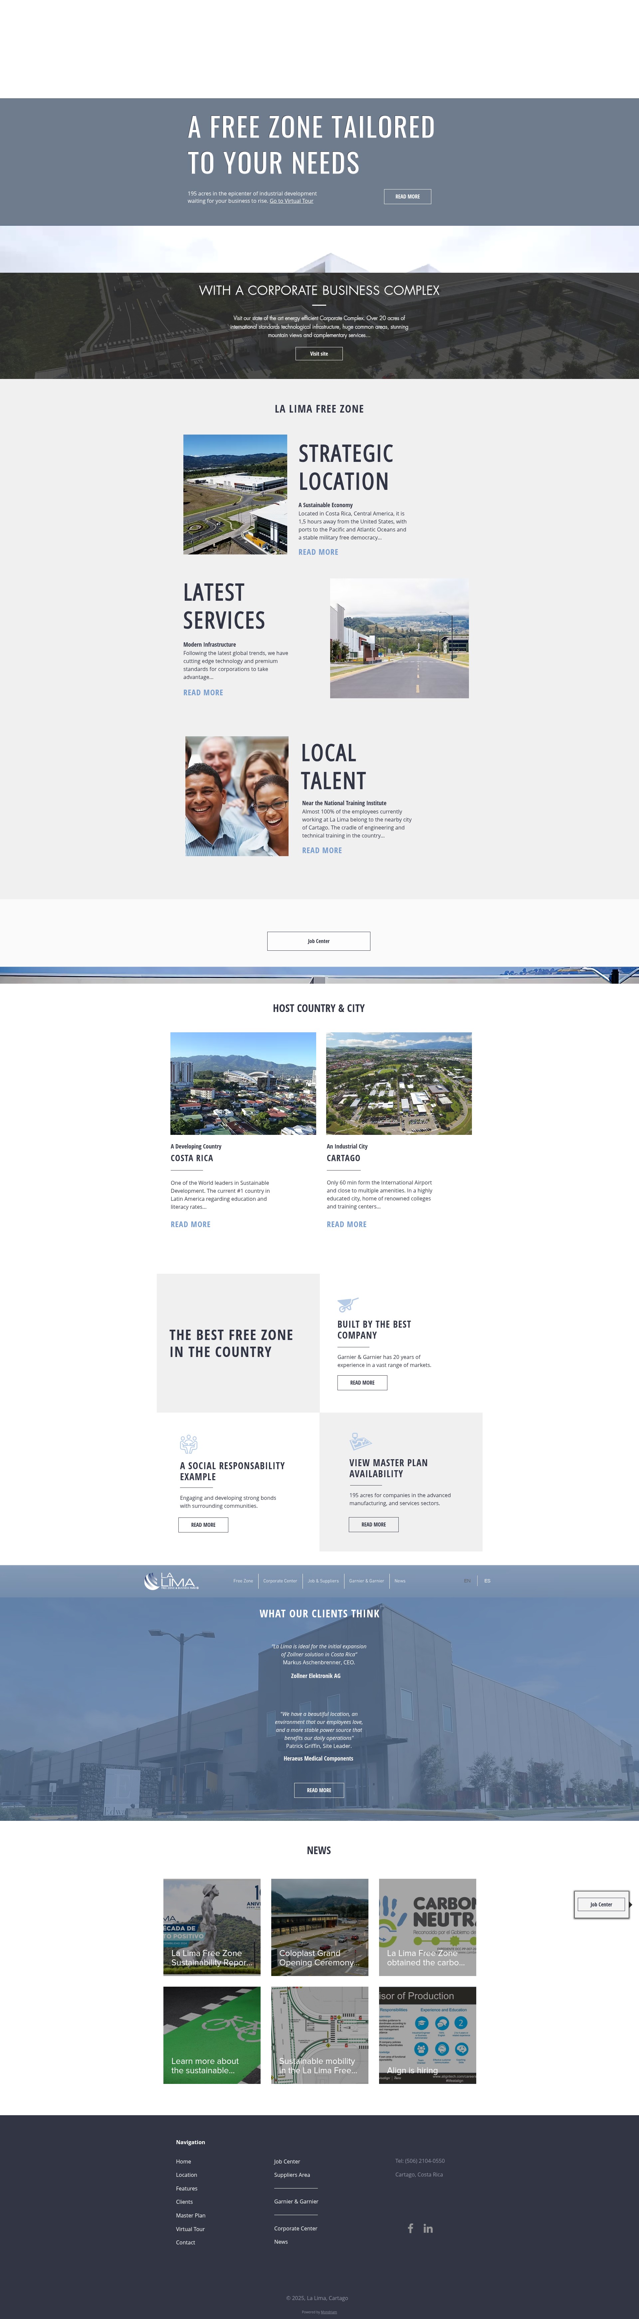The image size is (639, 2319).
Task: Open the Garnier & Garnier menu item
Action: click(366, 1581)
